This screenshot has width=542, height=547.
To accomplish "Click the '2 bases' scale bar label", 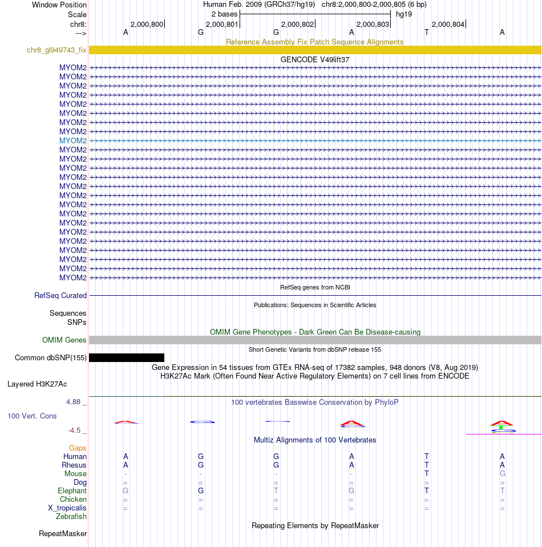I will coord(224,14).
